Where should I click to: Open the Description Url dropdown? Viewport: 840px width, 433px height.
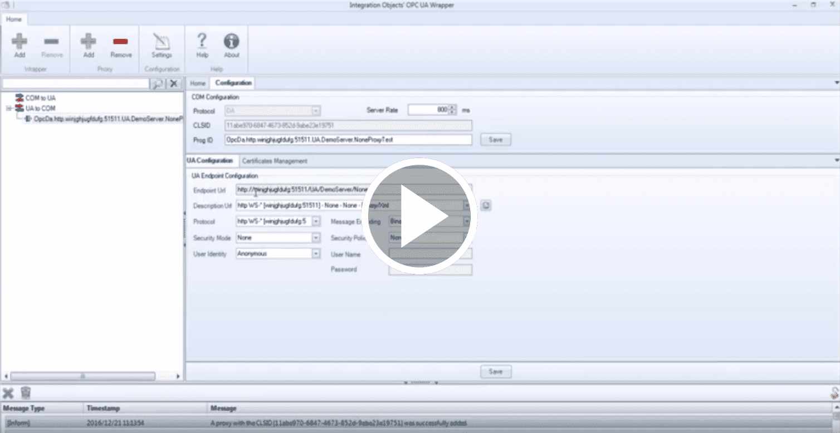[x=467, y=205]
